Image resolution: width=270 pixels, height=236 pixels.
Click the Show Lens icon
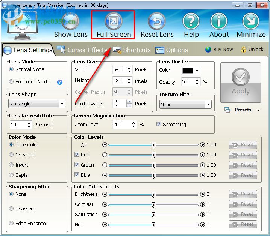coord(70,21)
